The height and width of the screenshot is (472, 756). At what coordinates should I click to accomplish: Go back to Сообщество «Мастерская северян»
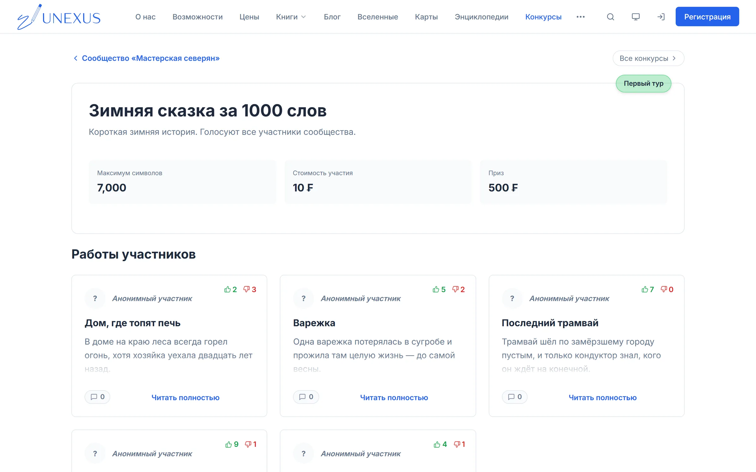click(x=146, y=58)
